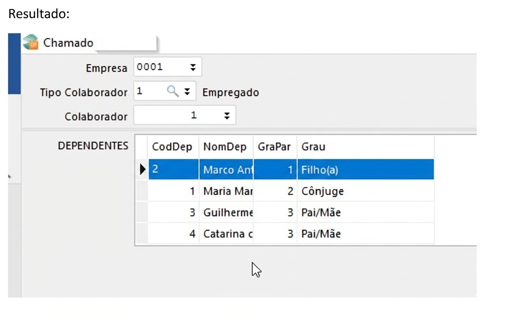506x317 pixels.
Task: Open the Empresa dropdown arrow
Action: 193,68
